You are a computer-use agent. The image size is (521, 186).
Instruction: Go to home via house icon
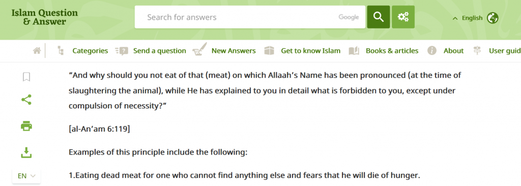(x=37, y=51)
